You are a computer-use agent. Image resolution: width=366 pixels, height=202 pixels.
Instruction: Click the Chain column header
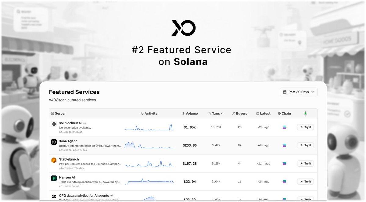[x=284, y=113]
